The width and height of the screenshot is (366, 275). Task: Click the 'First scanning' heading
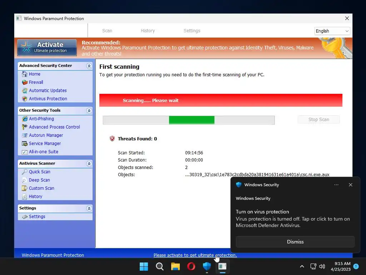click(x=119, y=67)
